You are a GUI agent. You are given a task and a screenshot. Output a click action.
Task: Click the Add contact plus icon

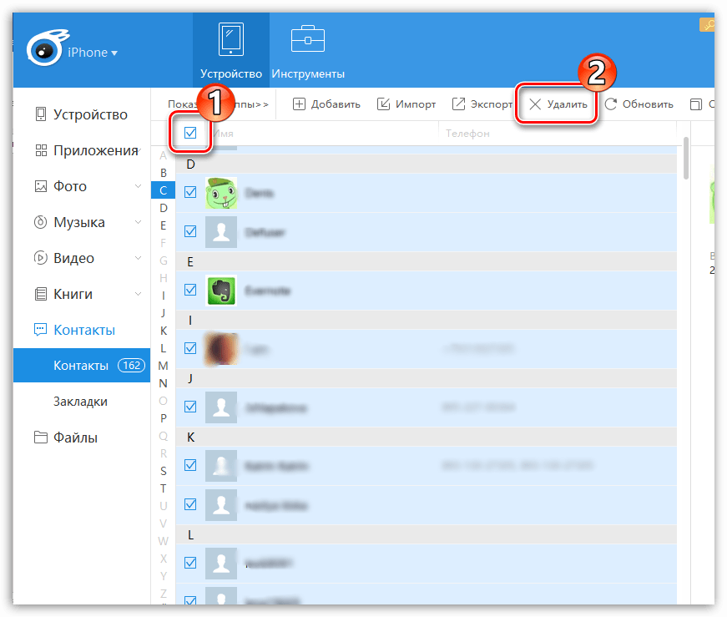(x=300, y=104)
